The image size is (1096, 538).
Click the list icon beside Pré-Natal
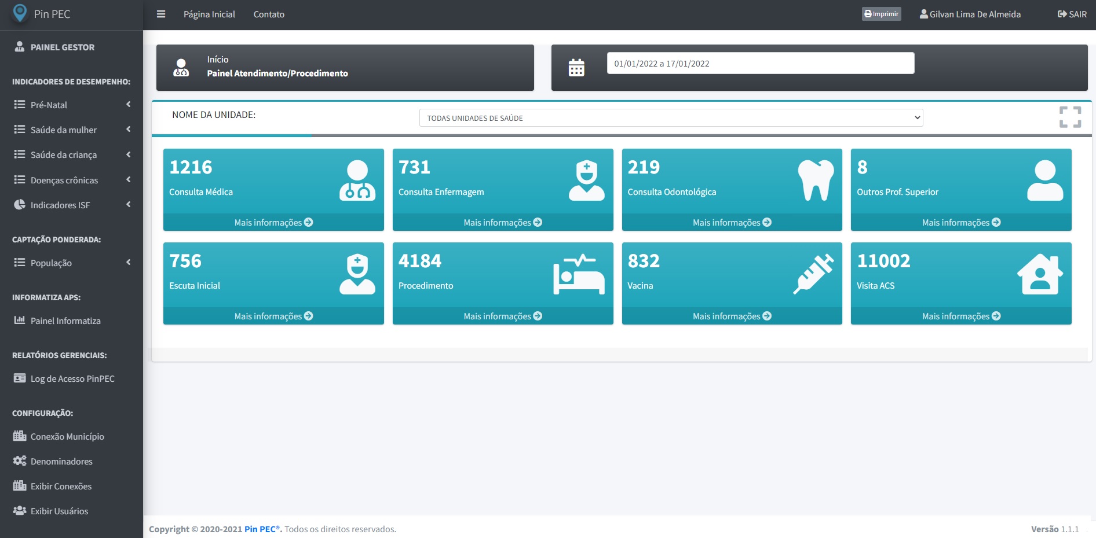click(x=20, y=105)
